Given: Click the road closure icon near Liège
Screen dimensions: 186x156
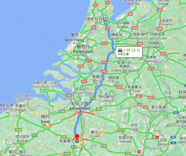Looking at the screenshot, I should (x=139, y=152).
